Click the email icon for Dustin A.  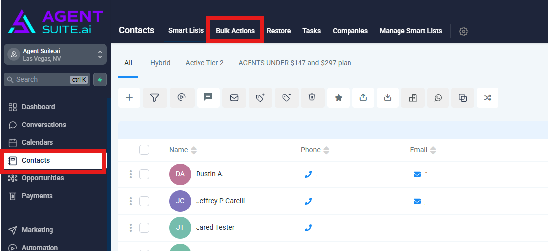(417, 174)
